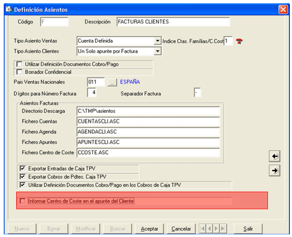Click the Salir button
The height and width of the screenshot is (237, 292).
coord(248,228)
